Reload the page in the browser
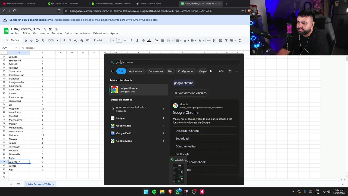 coord(15,11)
